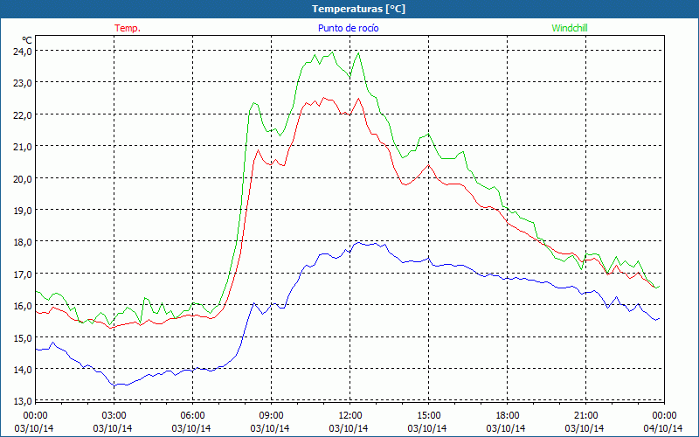Click the 16,0 value on the temperature axis
699x437 pixels.
pos(23,305)
